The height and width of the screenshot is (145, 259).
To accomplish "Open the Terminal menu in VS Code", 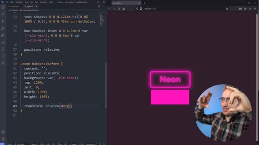I will pyautogui.click(x=43, y=2).
